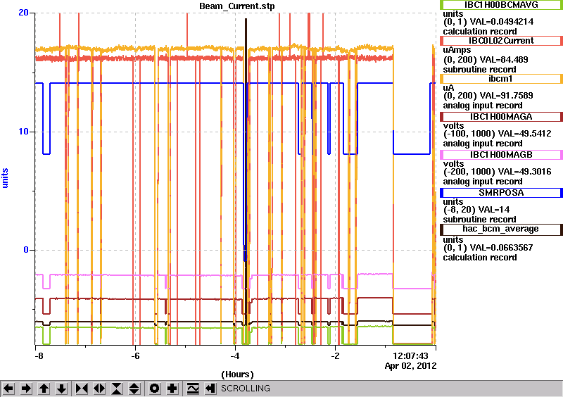Viewport: 563px width, 397px height.
Task: Click the circle auto-scale icon
Action: [x=155, y=389]
